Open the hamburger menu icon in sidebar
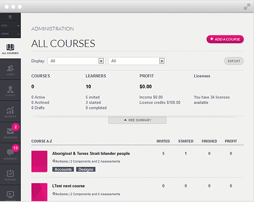The width and height of the screenshot is (254, 202). (x=10, y=17)
